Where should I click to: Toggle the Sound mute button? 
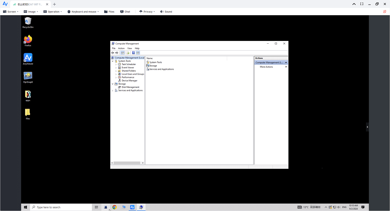(x=166, y=11)
